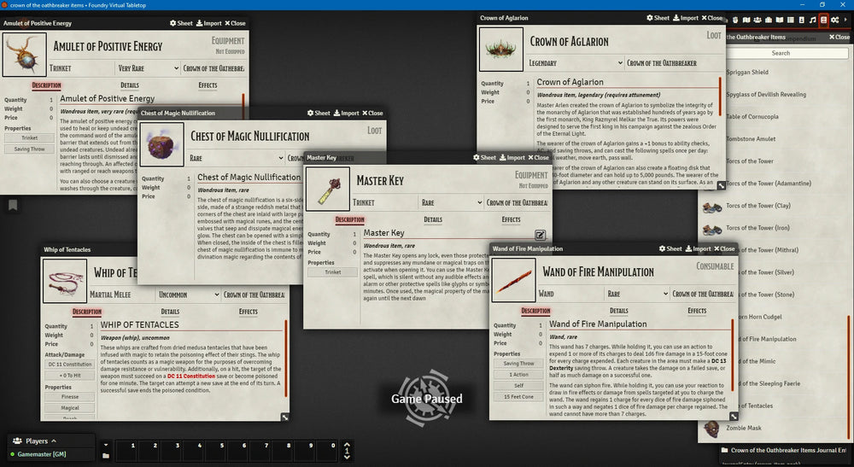Collapse the right sidebar with the arrow
The width and height of the screenshot is (854, 467).
(845, 20)
